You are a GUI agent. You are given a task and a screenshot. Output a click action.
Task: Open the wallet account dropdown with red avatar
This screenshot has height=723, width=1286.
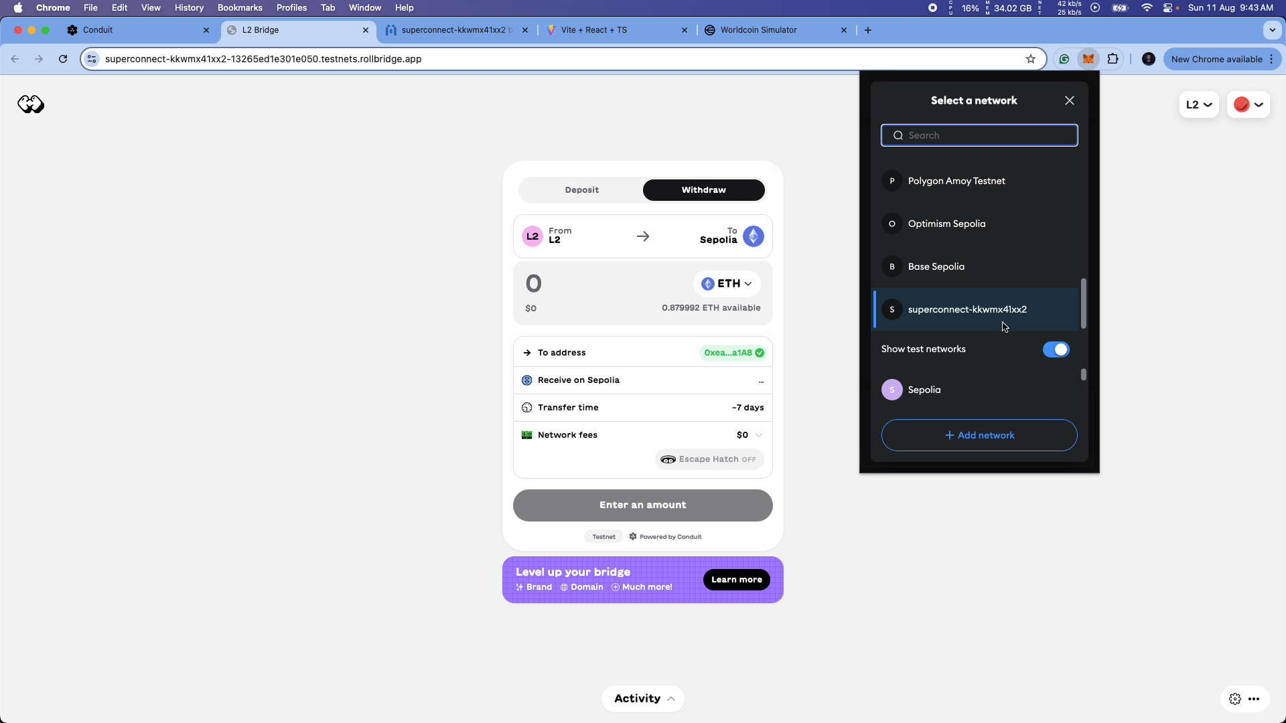pyautogui.click(x=1248, y=104)
